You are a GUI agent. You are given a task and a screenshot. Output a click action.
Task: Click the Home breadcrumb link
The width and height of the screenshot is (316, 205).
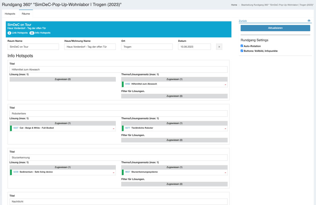coord(234,5)
